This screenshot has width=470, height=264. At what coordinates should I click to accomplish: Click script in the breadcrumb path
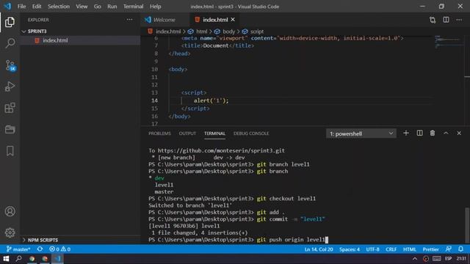click(257, 32)
